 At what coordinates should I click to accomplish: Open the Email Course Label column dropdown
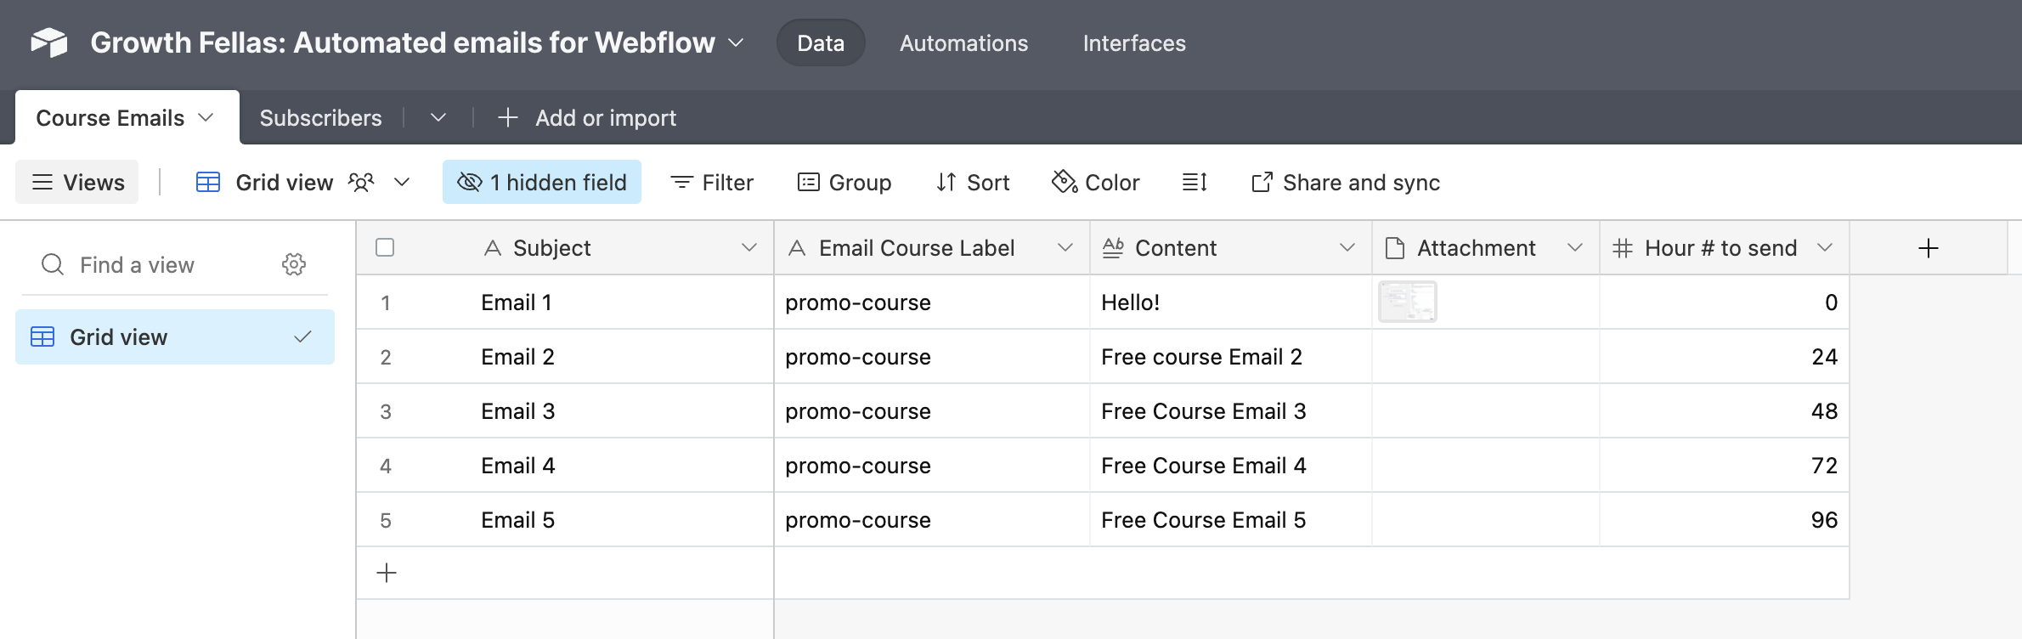click(x=1065, y=248)
